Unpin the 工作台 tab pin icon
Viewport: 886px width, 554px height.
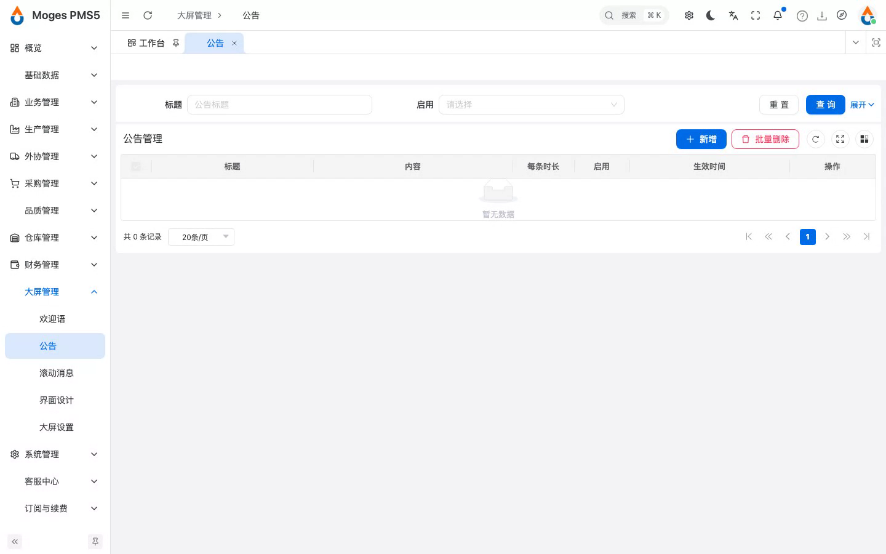pyautogui.click(x=176, y=43)
